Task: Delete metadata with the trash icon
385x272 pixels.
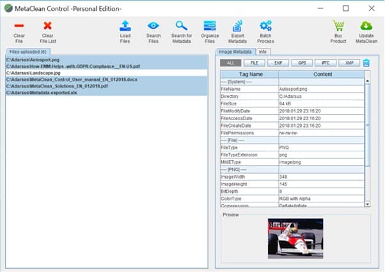Action: pos(366,63)
